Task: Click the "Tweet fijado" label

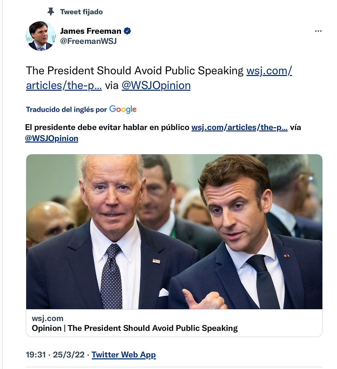Action: (81, 12)
